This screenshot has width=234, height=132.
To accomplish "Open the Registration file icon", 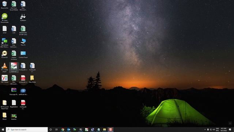I will point(14,104).
